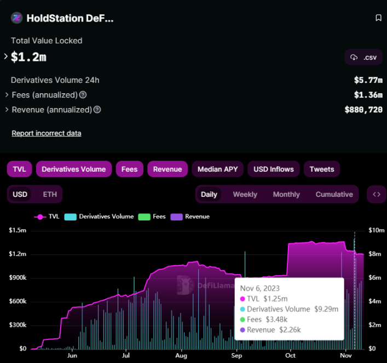Click the Fees legend icon in the chart
Screen dimensions: 387x363
coord(144,217)
